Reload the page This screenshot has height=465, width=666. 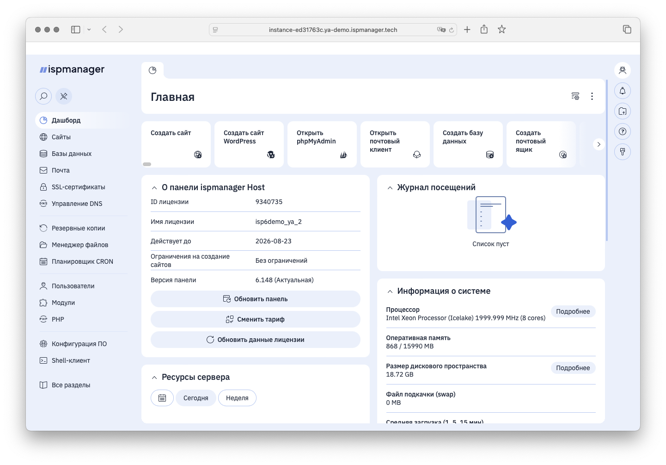[452, 30]
